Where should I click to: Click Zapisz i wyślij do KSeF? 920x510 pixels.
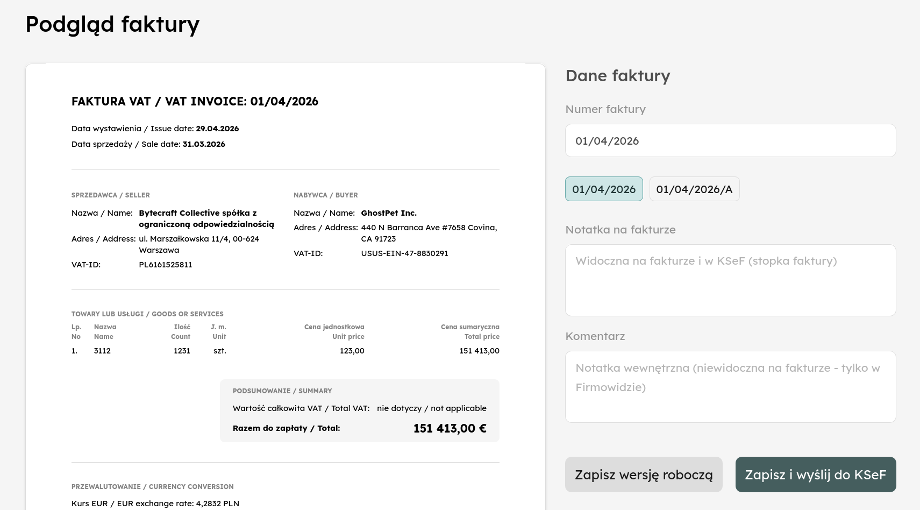[816, 474]
